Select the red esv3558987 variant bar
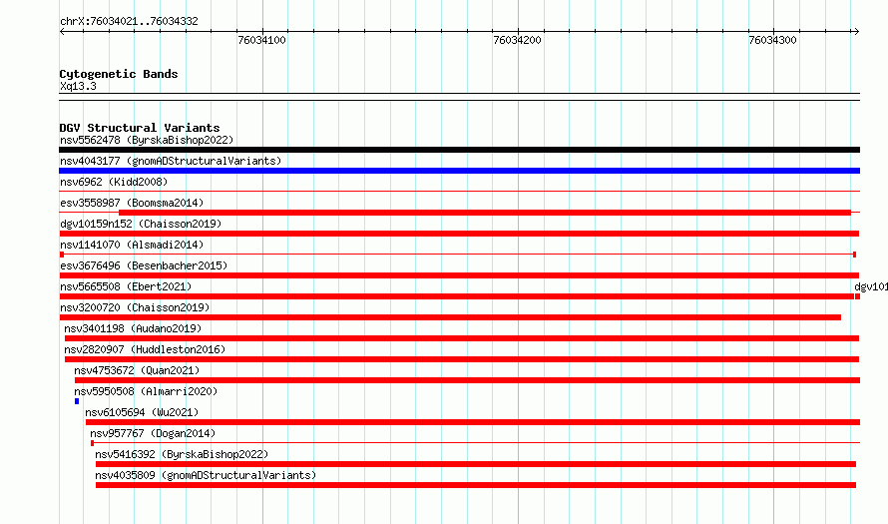Image resolution: width=888 pixels, height=524 pixels. coord(485,213)
